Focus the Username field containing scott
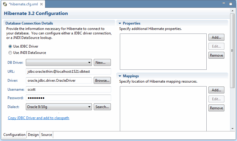Screen dimensions: 237x141 68,90
